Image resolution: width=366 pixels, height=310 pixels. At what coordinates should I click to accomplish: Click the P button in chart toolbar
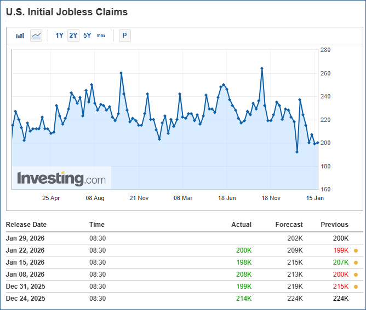point(124,36)
